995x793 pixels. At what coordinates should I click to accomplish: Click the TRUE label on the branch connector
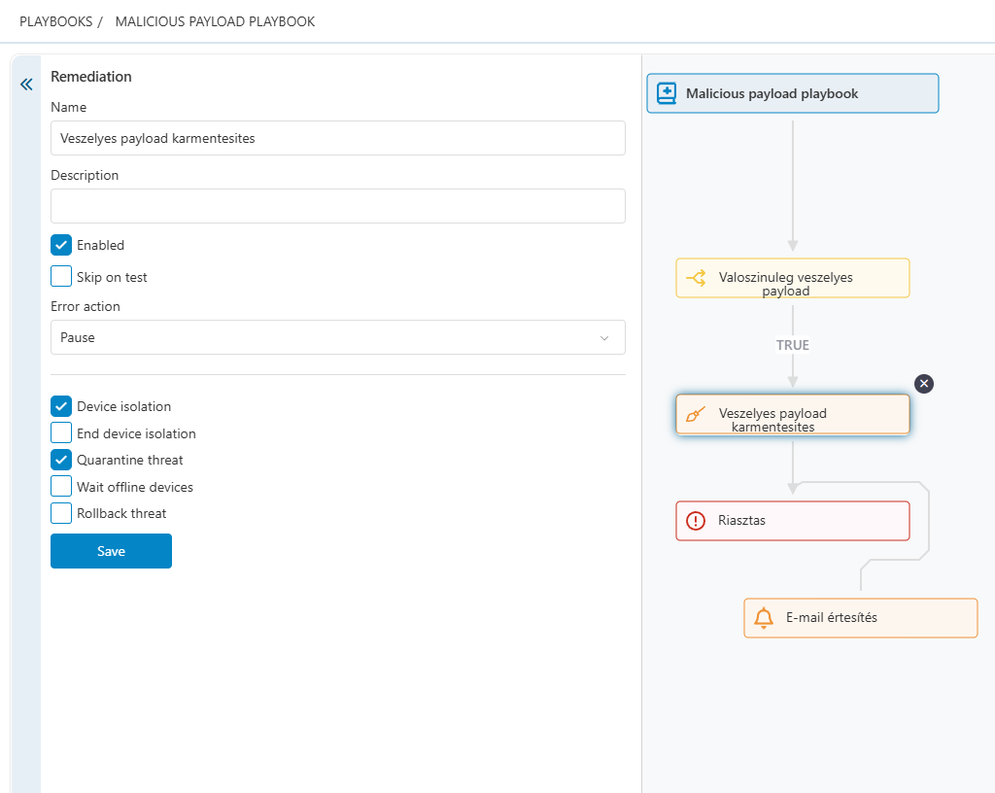(792, 345)
